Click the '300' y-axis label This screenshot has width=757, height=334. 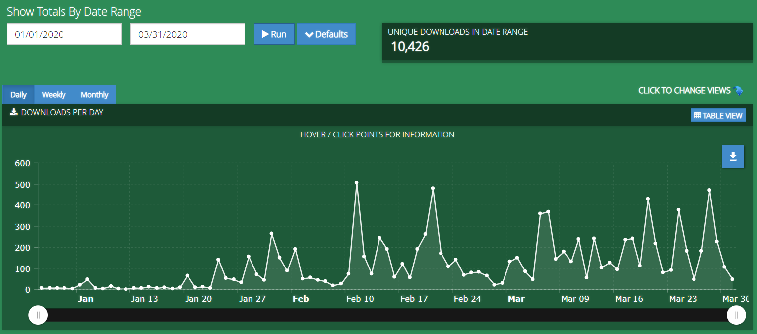coord(23,226)
